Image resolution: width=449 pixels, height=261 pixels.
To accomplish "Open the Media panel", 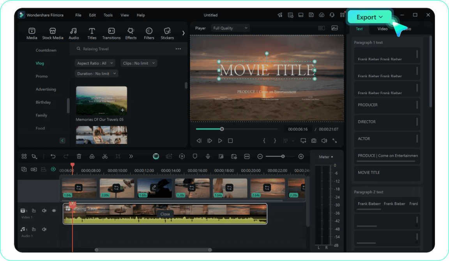I will pos(32,33).
